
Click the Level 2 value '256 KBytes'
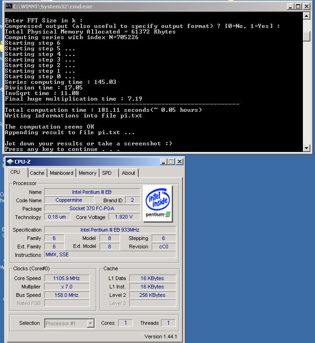point(153,295)
